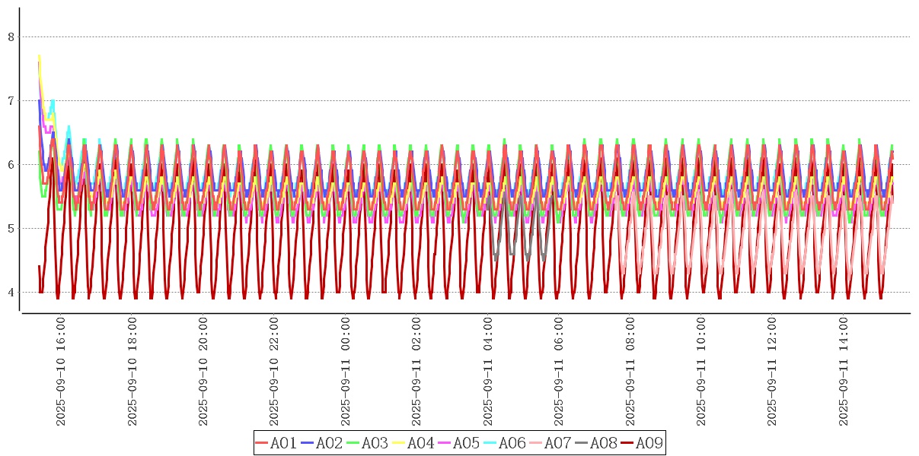Image resolution: width=919 pixels, height=456 pixels.
Task: Toggle A03 legend entry visibility
Action: coord(368,443)
